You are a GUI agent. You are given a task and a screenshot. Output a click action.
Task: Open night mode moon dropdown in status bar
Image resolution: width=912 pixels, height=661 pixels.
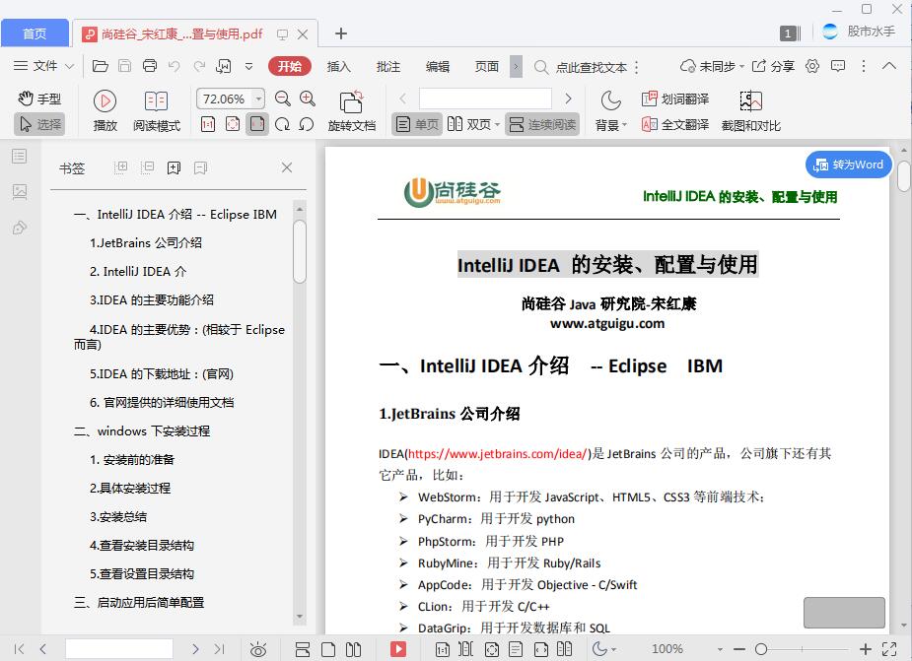pyautogui.click(x=604, y=649)
